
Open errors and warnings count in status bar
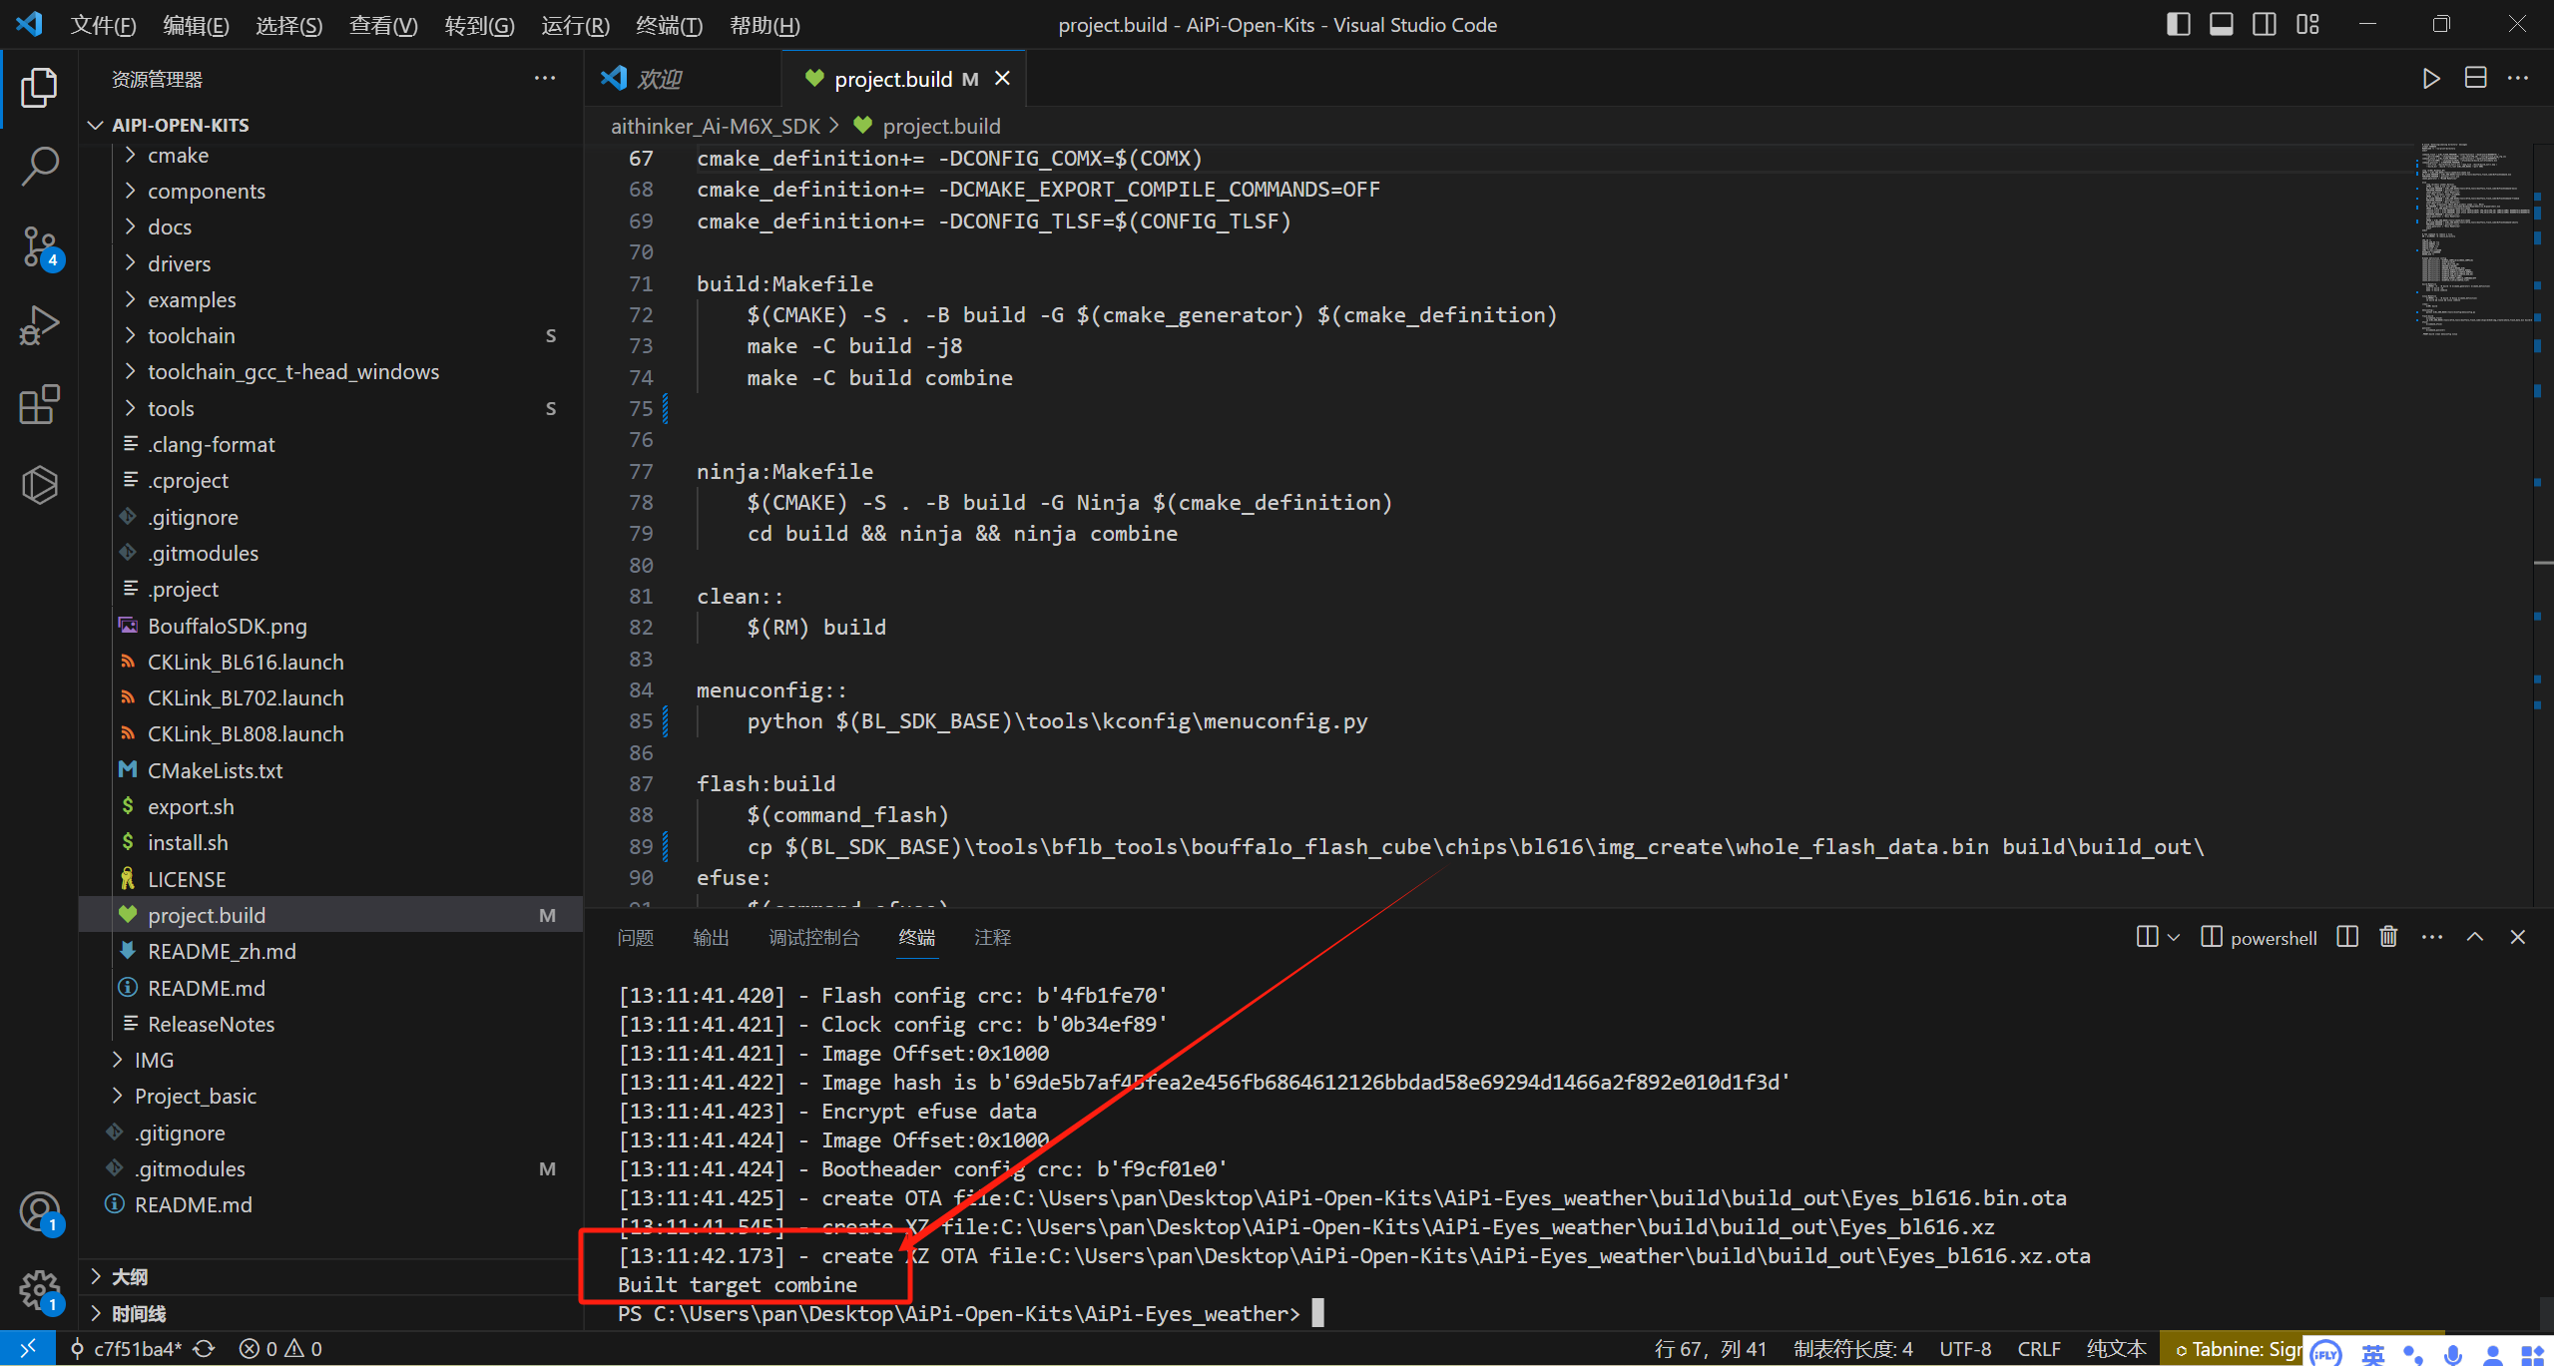click(280, 1349)
